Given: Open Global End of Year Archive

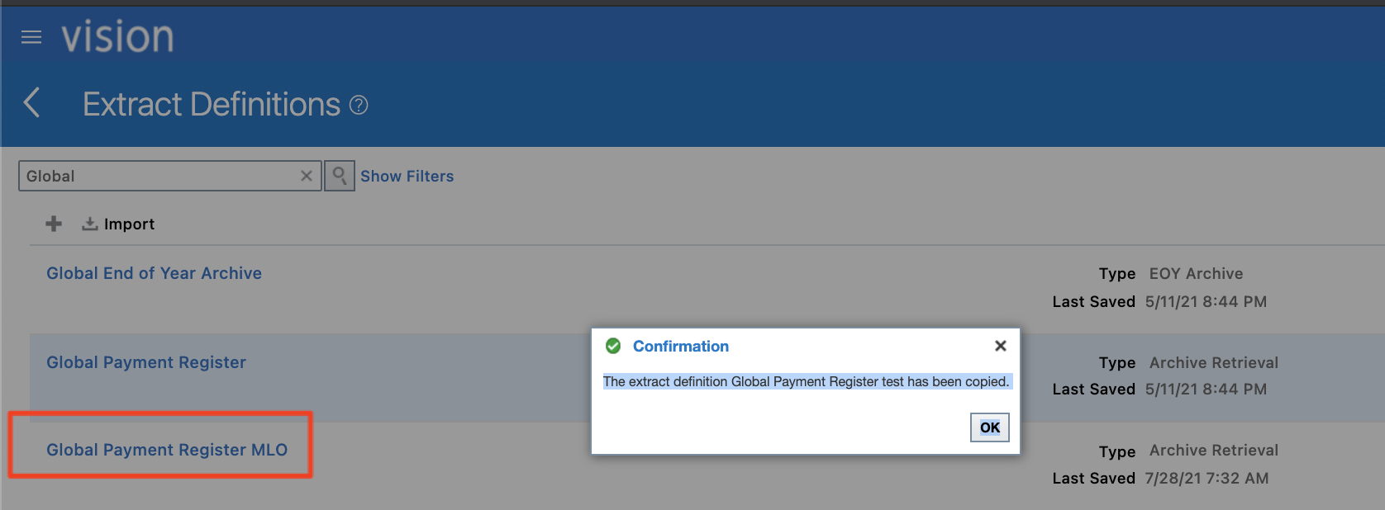Looking at the screenshot, I should [154, 273].
